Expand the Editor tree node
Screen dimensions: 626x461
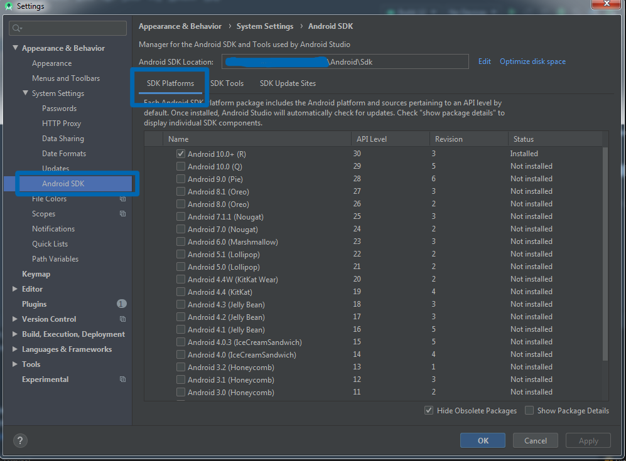[x=15, y=289]
